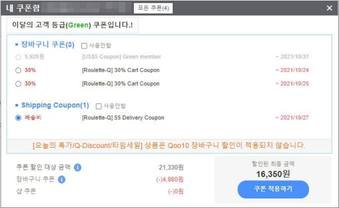Click the Shipping Coupon(1) section heading

point(55,105)
